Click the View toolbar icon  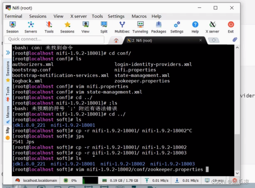[85, 27]
